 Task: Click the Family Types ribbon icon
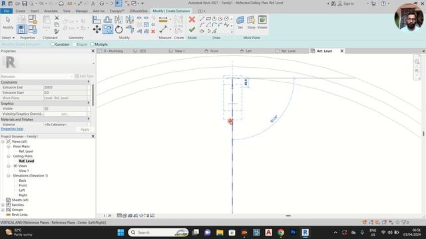pos(33,29)
